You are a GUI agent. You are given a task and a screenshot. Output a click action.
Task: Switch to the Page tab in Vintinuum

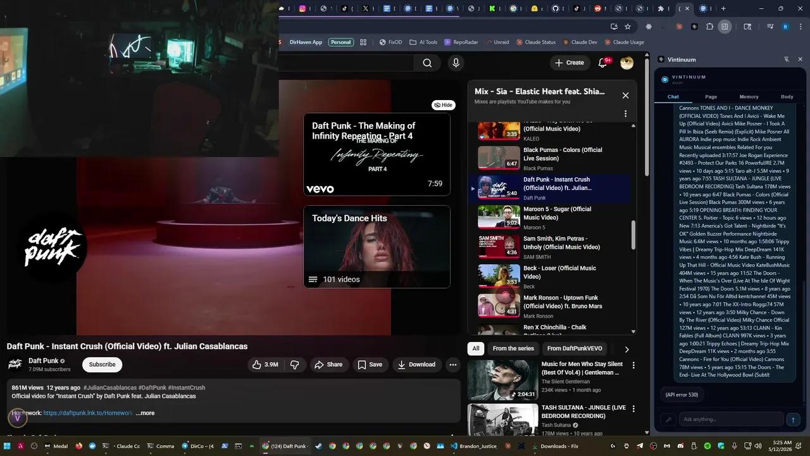point(711,97)
